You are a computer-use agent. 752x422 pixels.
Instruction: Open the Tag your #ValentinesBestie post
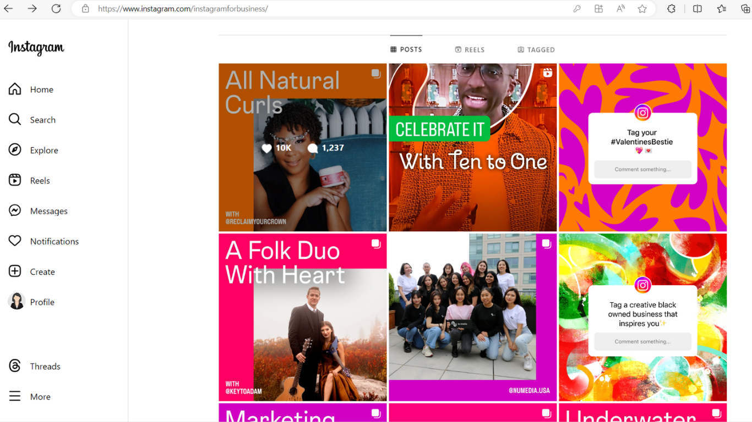(x=643, y=147)
